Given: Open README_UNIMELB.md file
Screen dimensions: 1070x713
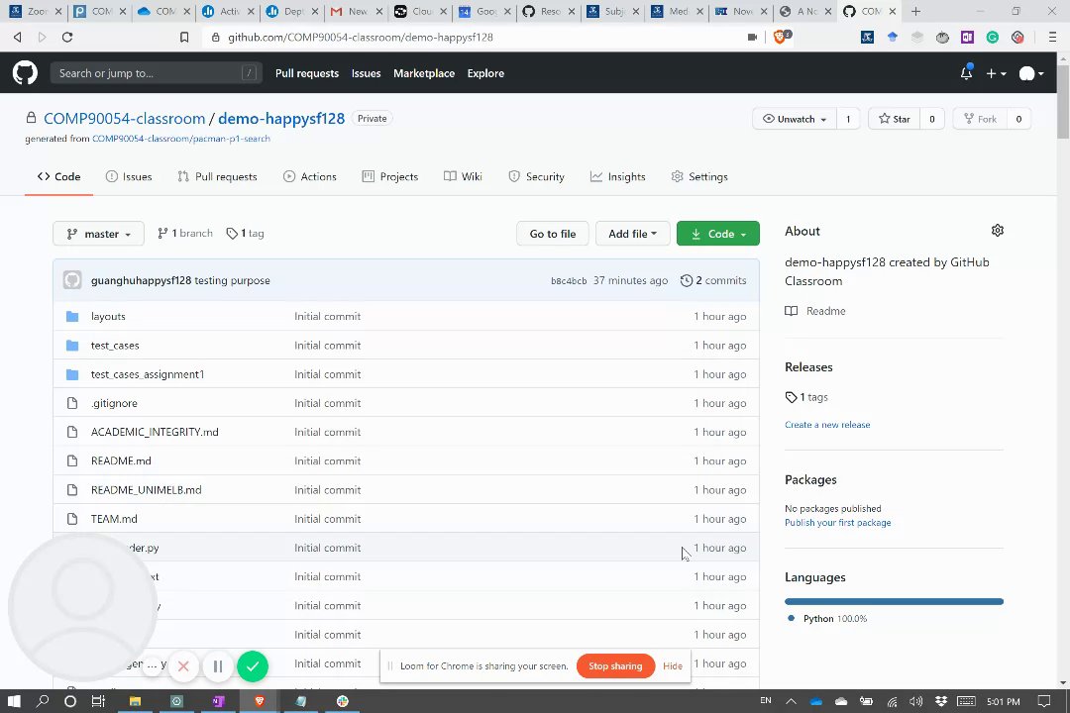Looking at the screenshot, I should click(x=146, y=490).
